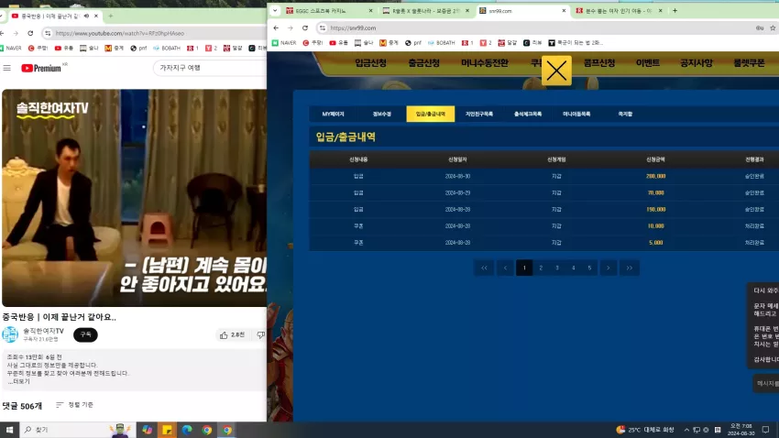This screenshot has height=438, width=779.
Task: Open the 쿠팡! bookmark in the snr99 window
Action: point(313,43)
